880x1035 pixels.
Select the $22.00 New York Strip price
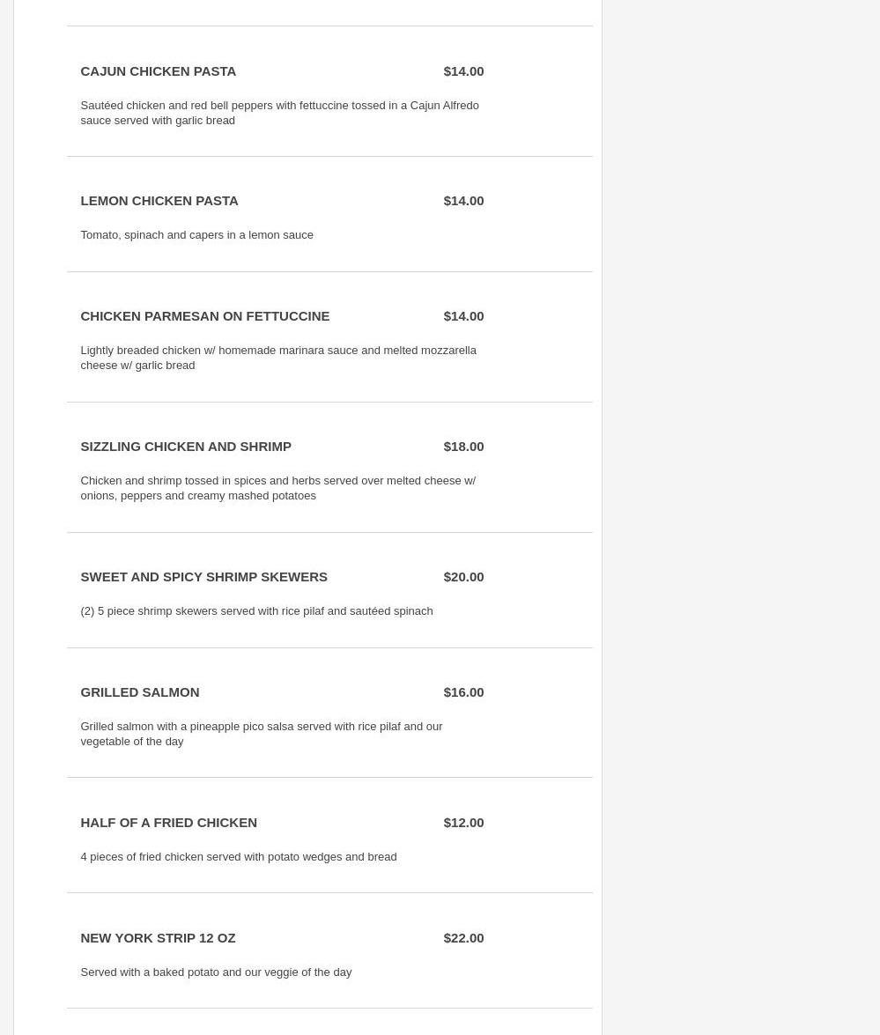(x=463, y=938)
